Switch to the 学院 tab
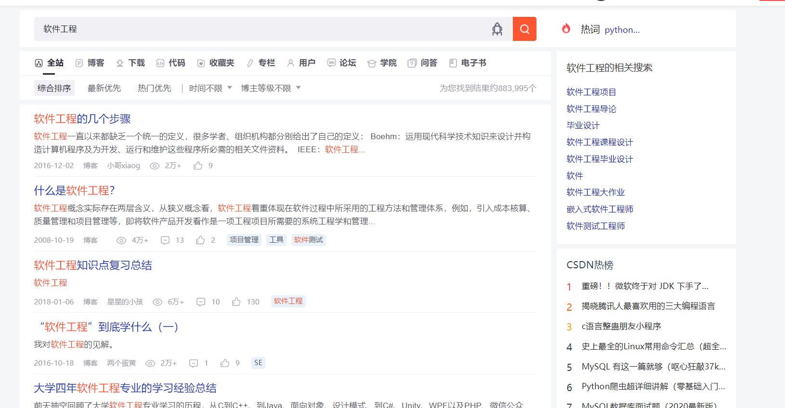 (382, 63)
